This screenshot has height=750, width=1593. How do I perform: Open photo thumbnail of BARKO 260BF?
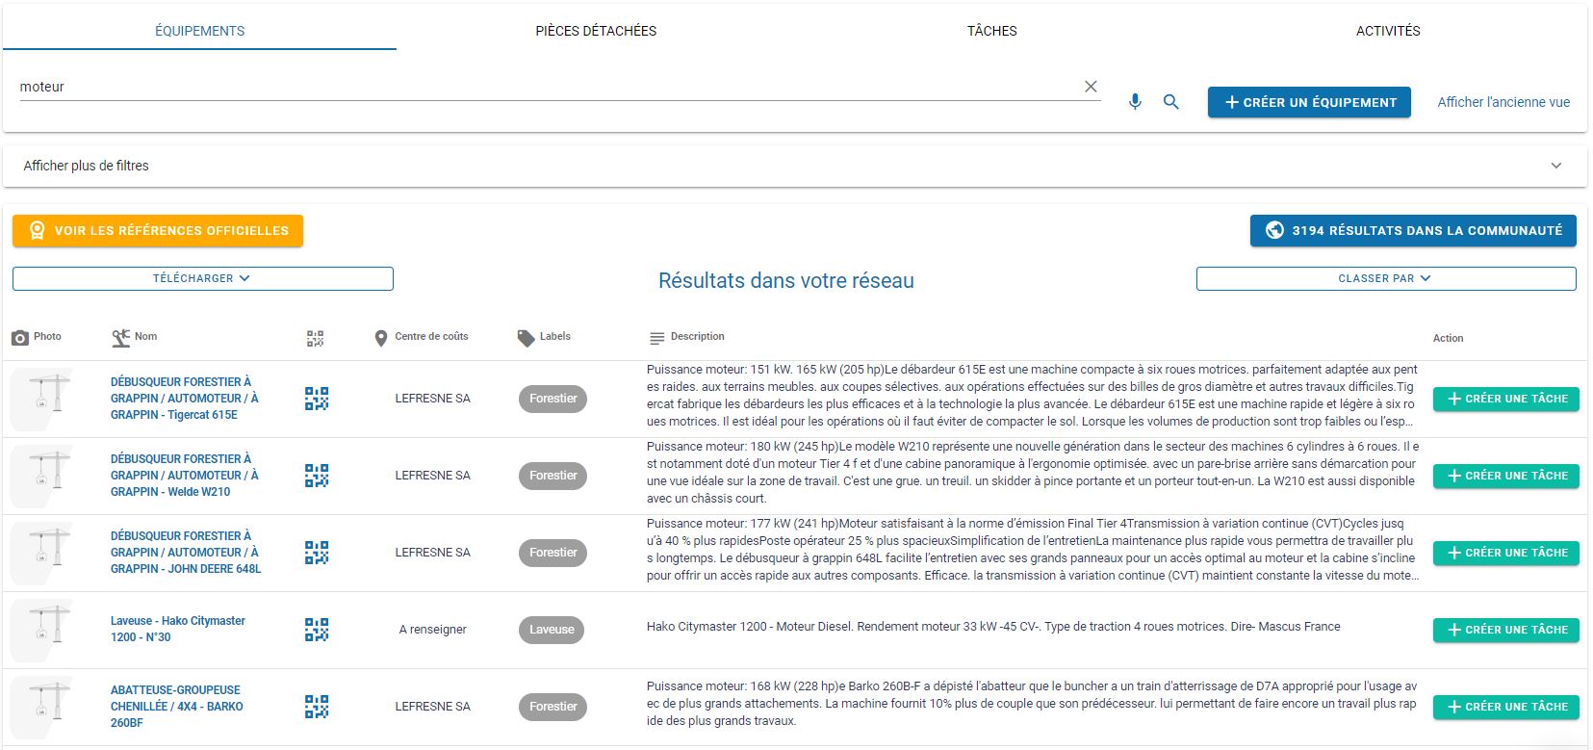coord(42,707)
